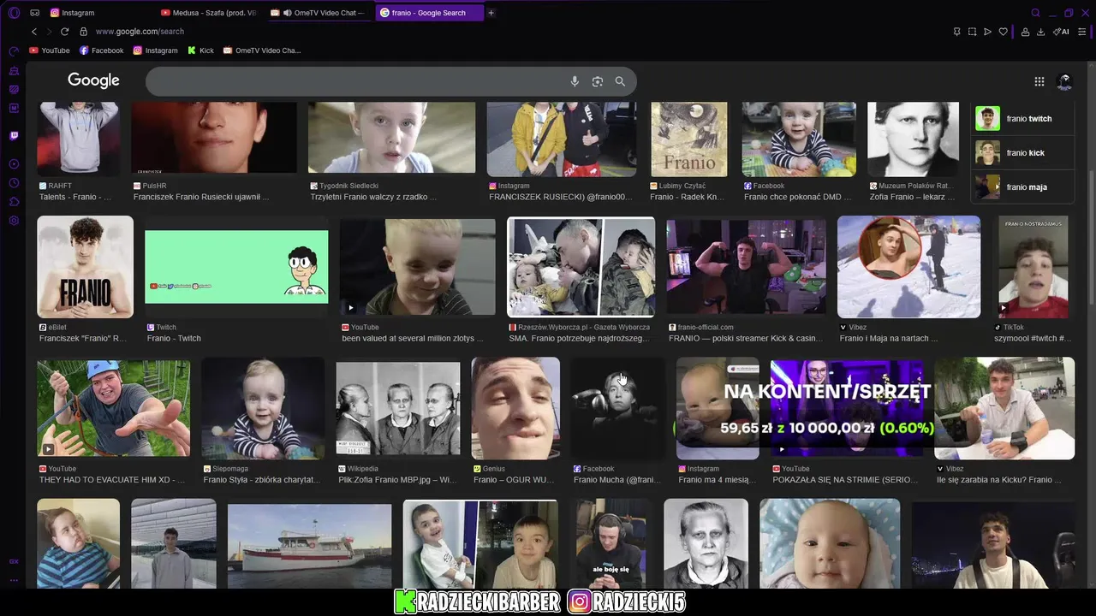Open the Facebook Franio Mucha image
This screenshot has height=616, width=1096.
point(618,409)
